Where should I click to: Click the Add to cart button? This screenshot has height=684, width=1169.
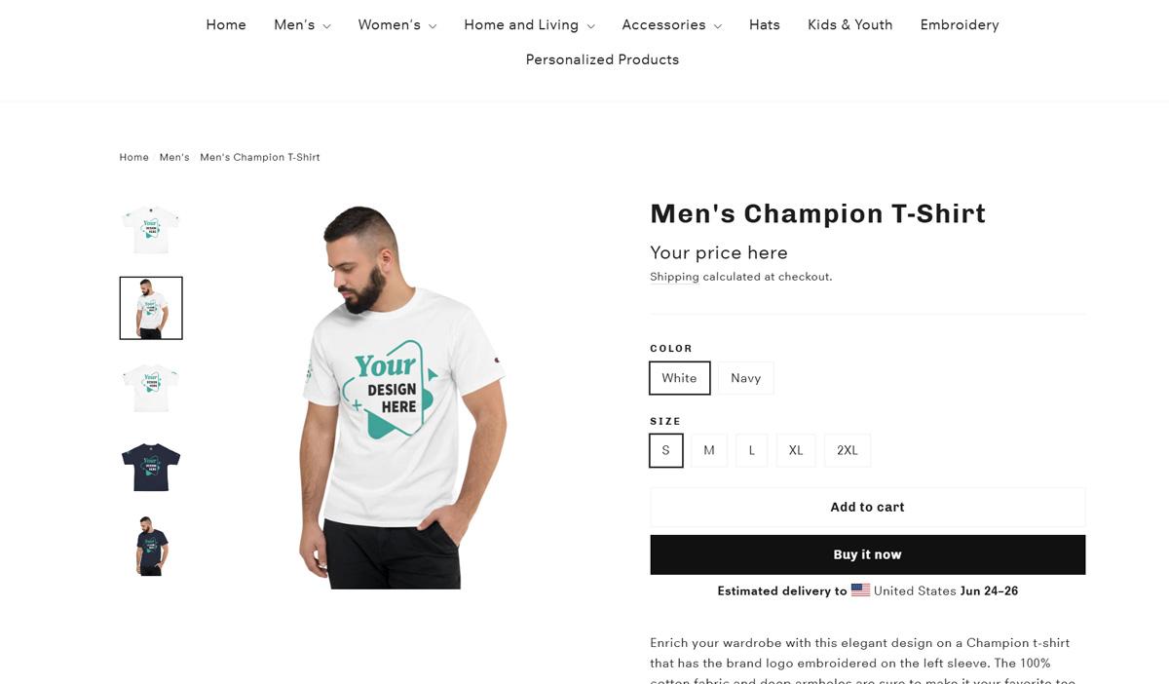pyautogui.click(x=867, y=507)
